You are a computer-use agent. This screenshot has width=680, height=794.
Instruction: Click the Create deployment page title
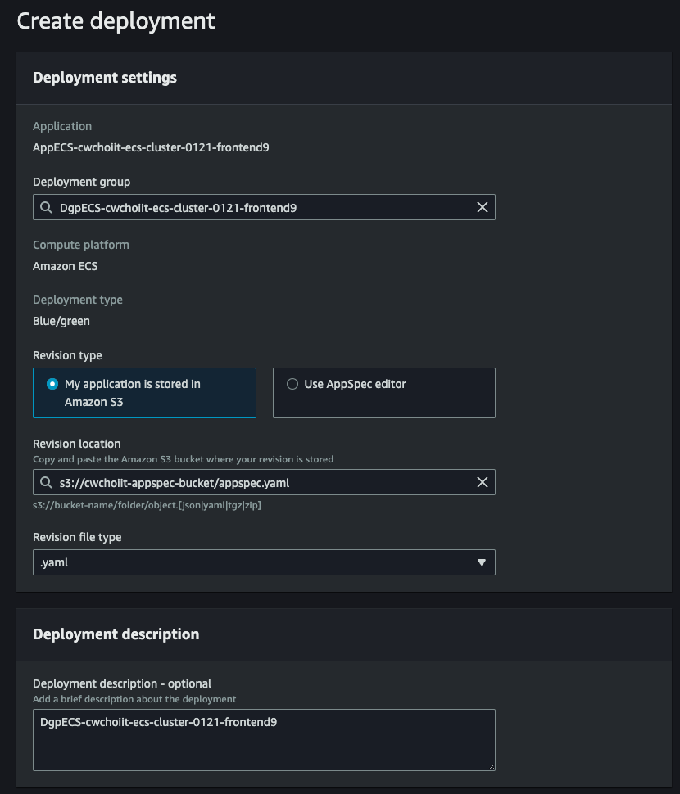click(116, 20)
